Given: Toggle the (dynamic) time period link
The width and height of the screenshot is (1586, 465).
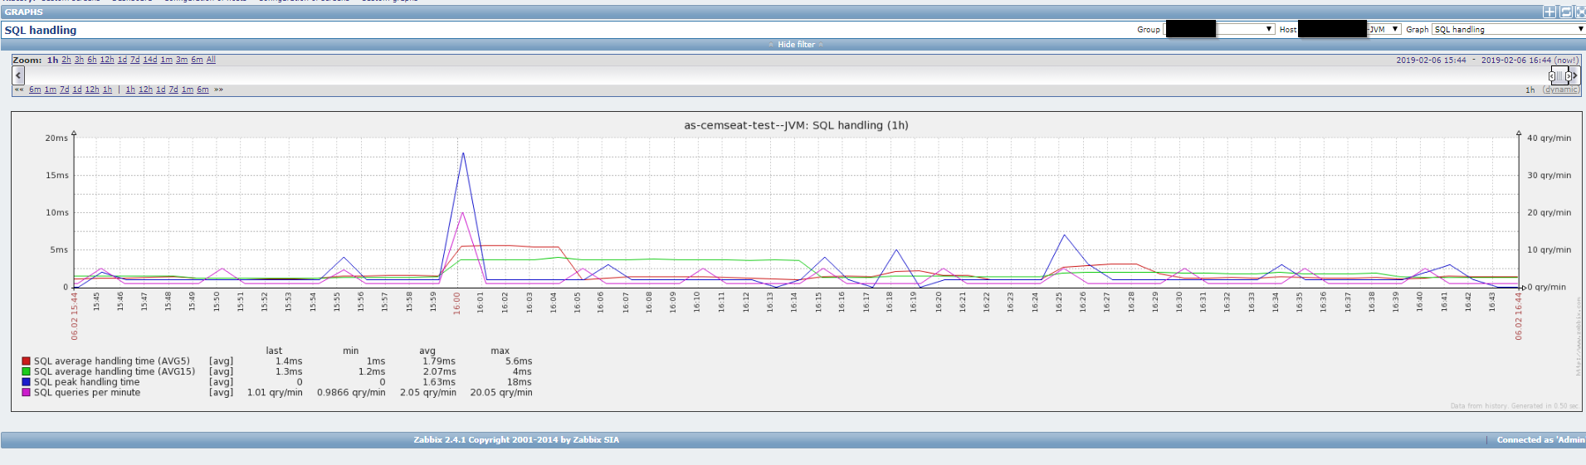Looking at the screenshot, I should (1560, 90).
